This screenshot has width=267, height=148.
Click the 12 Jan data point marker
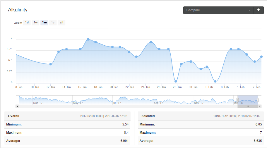51,64
